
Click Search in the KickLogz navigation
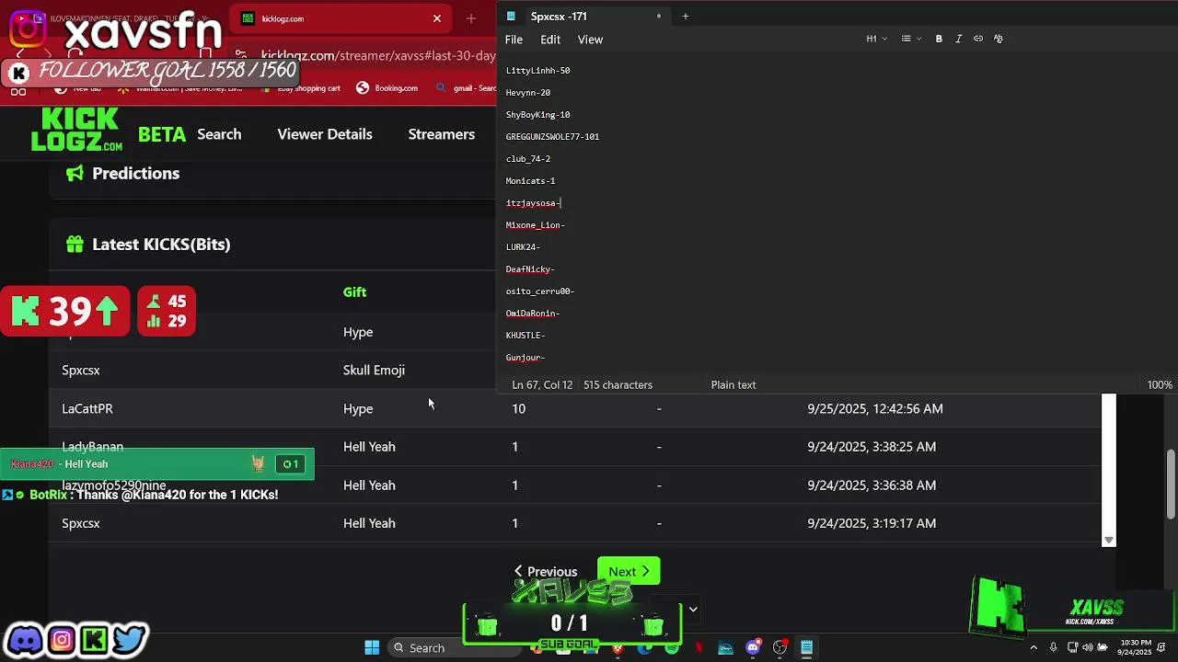pyautogui.click(x=219, y=134)
